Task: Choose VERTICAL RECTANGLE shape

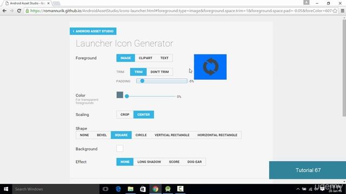Action: tap(172, 135)
